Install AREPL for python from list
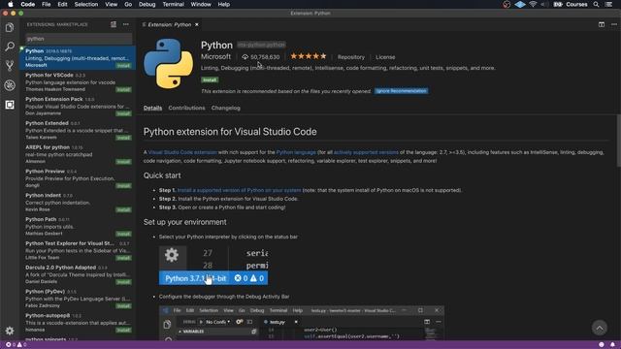 point(123,162)
